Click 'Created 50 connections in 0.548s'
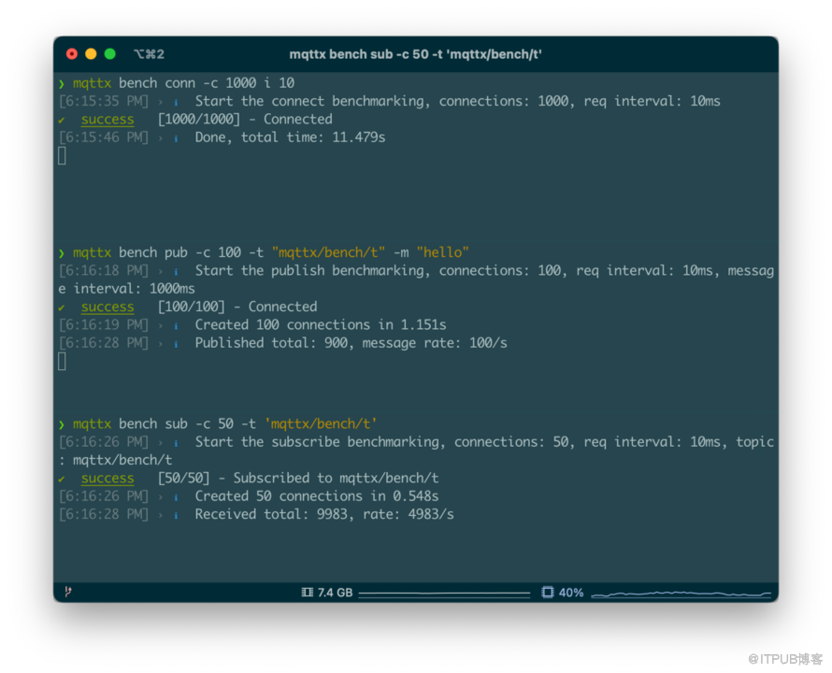The height and width of the screenshot is (673, 832). [x=317, y=495]
